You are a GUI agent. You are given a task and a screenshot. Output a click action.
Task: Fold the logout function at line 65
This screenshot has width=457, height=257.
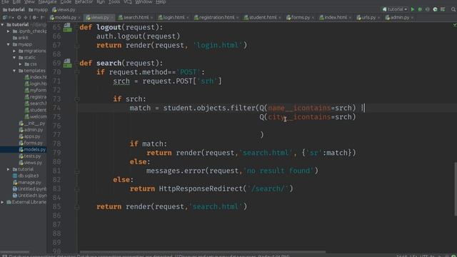pyautogui.click(x=77, y=27)
